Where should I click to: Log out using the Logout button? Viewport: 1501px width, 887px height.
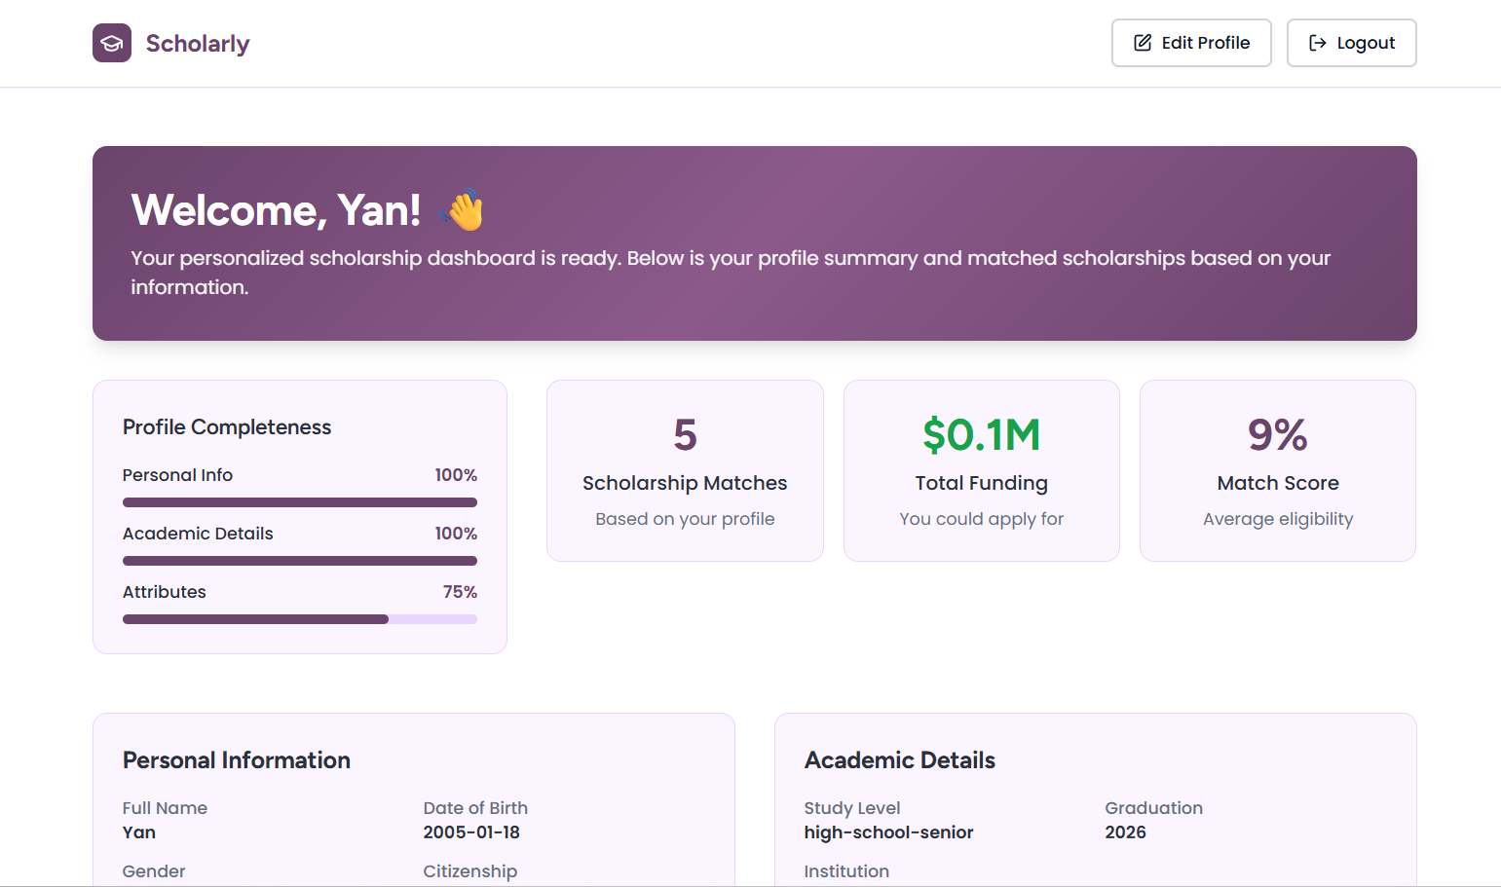click(1351, 43)
